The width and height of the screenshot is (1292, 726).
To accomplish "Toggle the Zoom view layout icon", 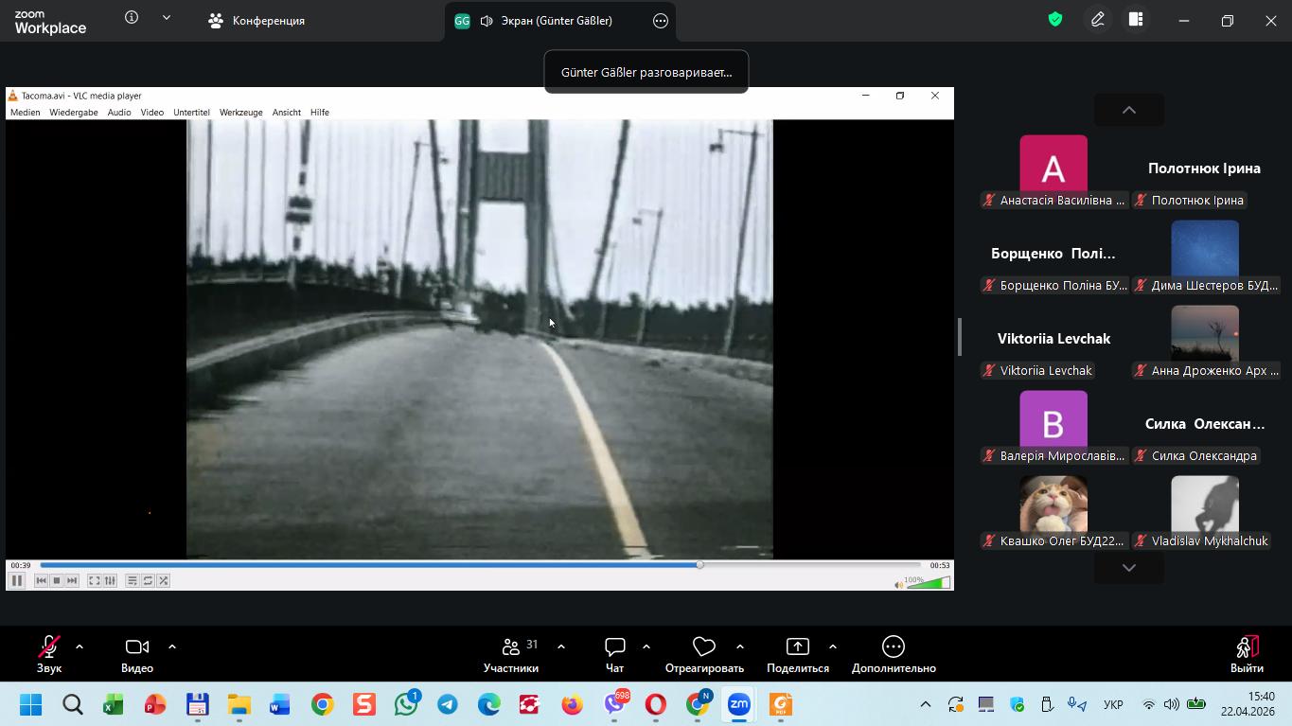I will [1136, 20].
